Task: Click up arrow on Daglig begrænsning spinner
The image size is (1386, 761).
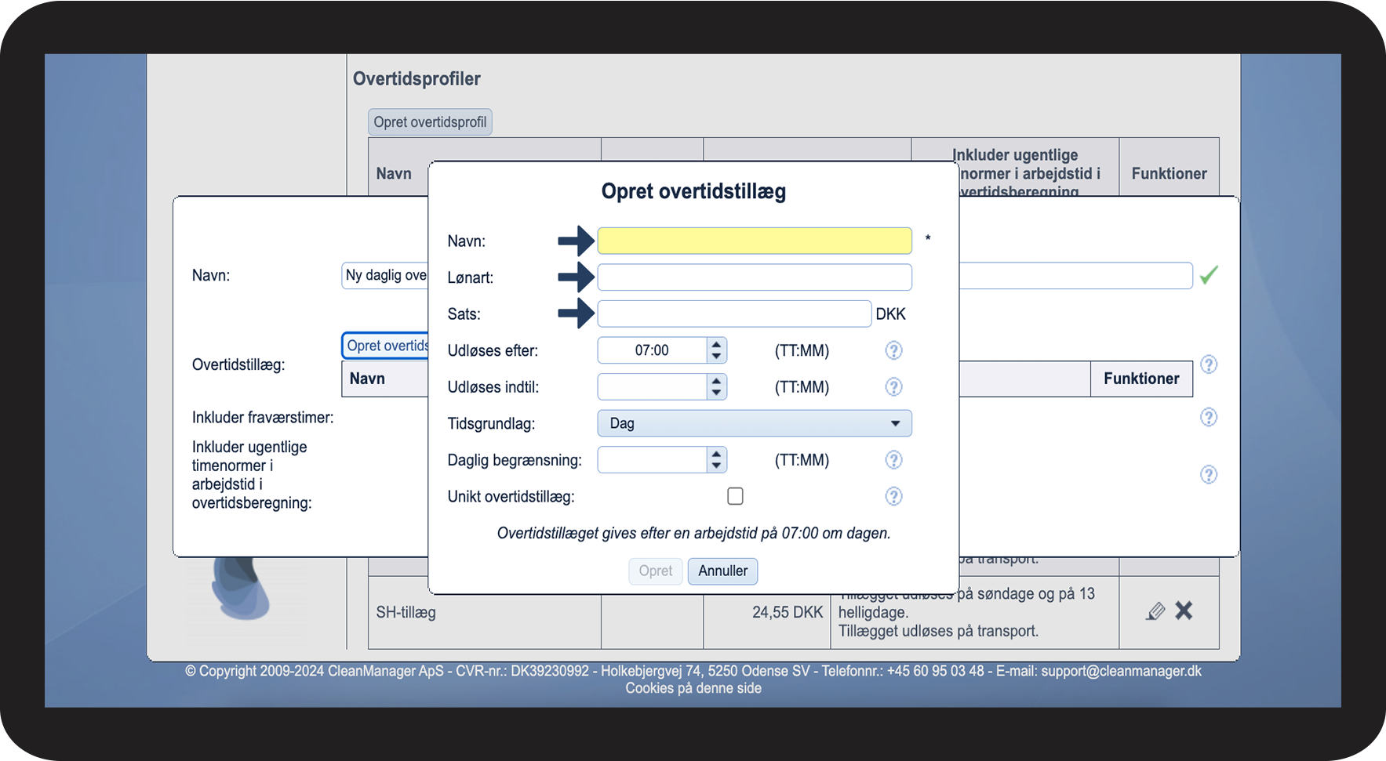Action: coord(716,454)
